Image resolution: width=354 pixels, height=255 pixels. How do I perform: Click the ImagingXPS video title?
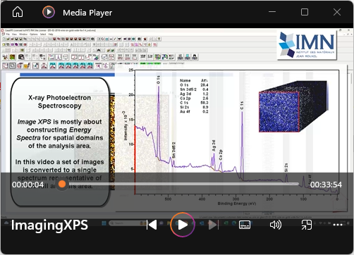click(x=49, y=225)
